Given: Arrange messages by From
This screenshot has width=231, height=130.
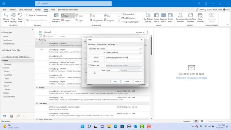Looking at the screenshot, I should pyautogui.click(x=79, y=16).
